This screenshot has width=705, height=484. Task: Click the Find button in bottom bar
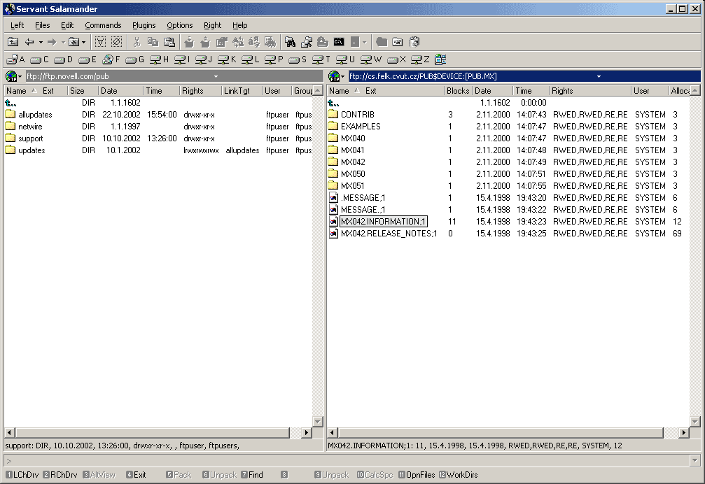click(252, 475)
